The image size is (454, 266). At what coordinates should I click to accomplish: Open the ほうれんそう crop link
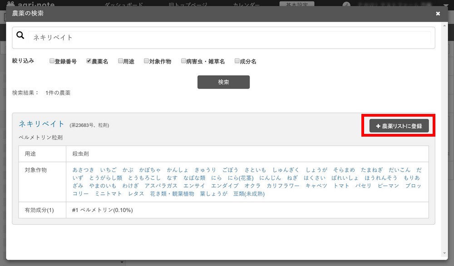[380, 178]
